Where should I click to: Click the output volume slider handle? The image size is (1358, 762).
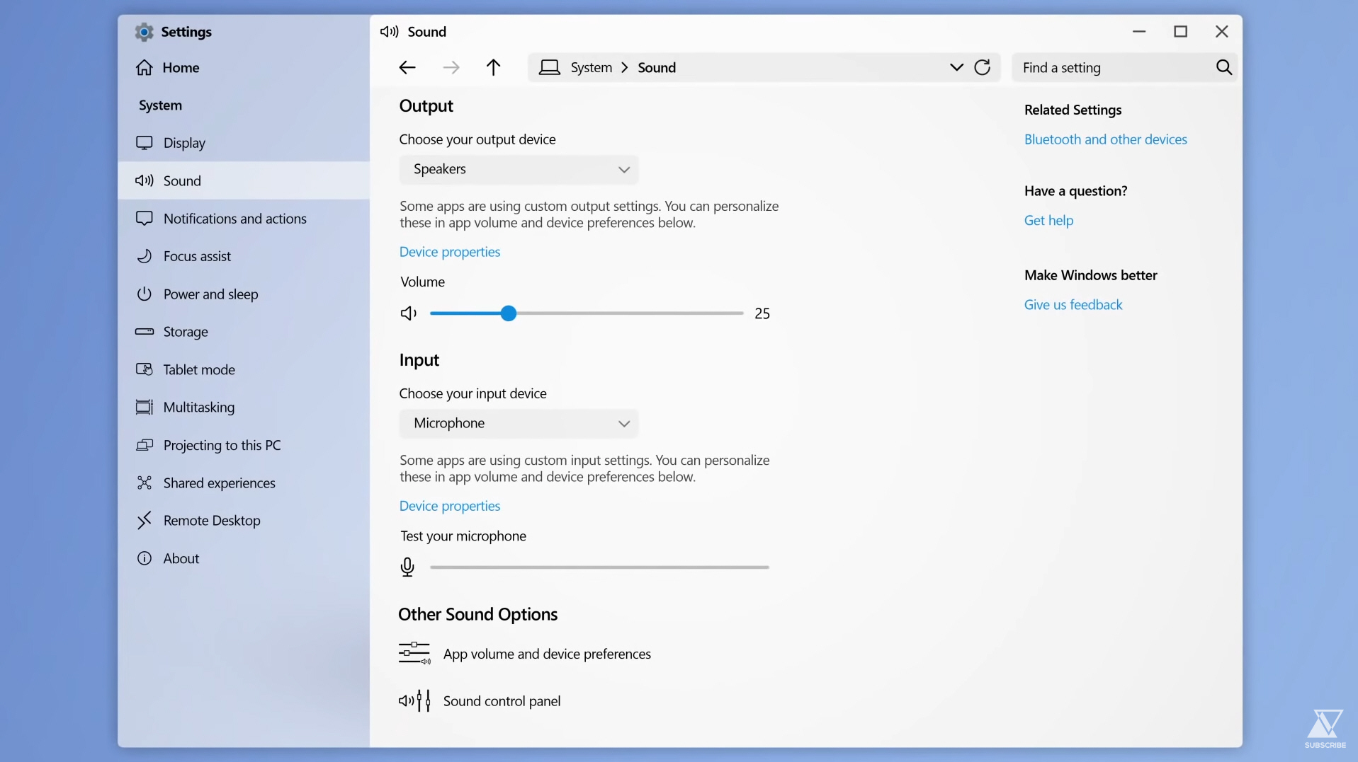[x=508, y=313]
